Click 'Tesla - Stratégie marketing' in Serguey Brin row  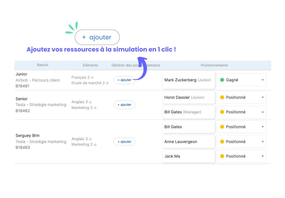tap(41, 142)
